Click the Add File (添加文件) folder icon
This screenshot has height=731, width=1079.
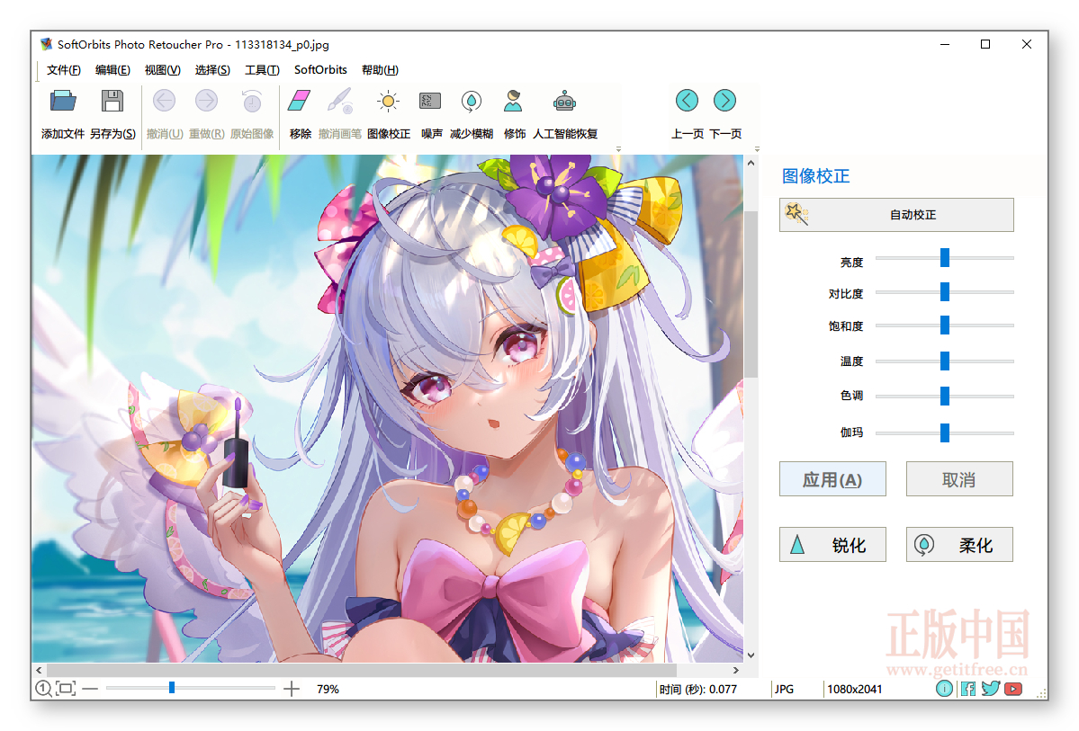pyautogui.click(x=63, y=101)
